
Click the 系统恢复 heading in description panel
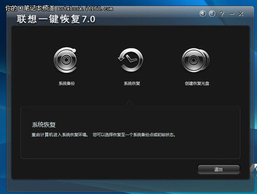[x=44, y=125]
